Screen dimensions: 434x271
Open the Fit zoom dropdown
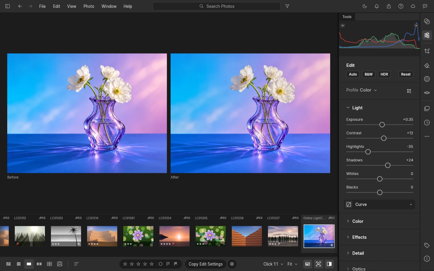coord(292,264)
